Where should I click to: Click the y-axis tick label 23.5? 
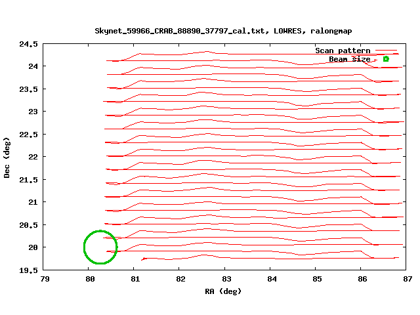point(28,89)
